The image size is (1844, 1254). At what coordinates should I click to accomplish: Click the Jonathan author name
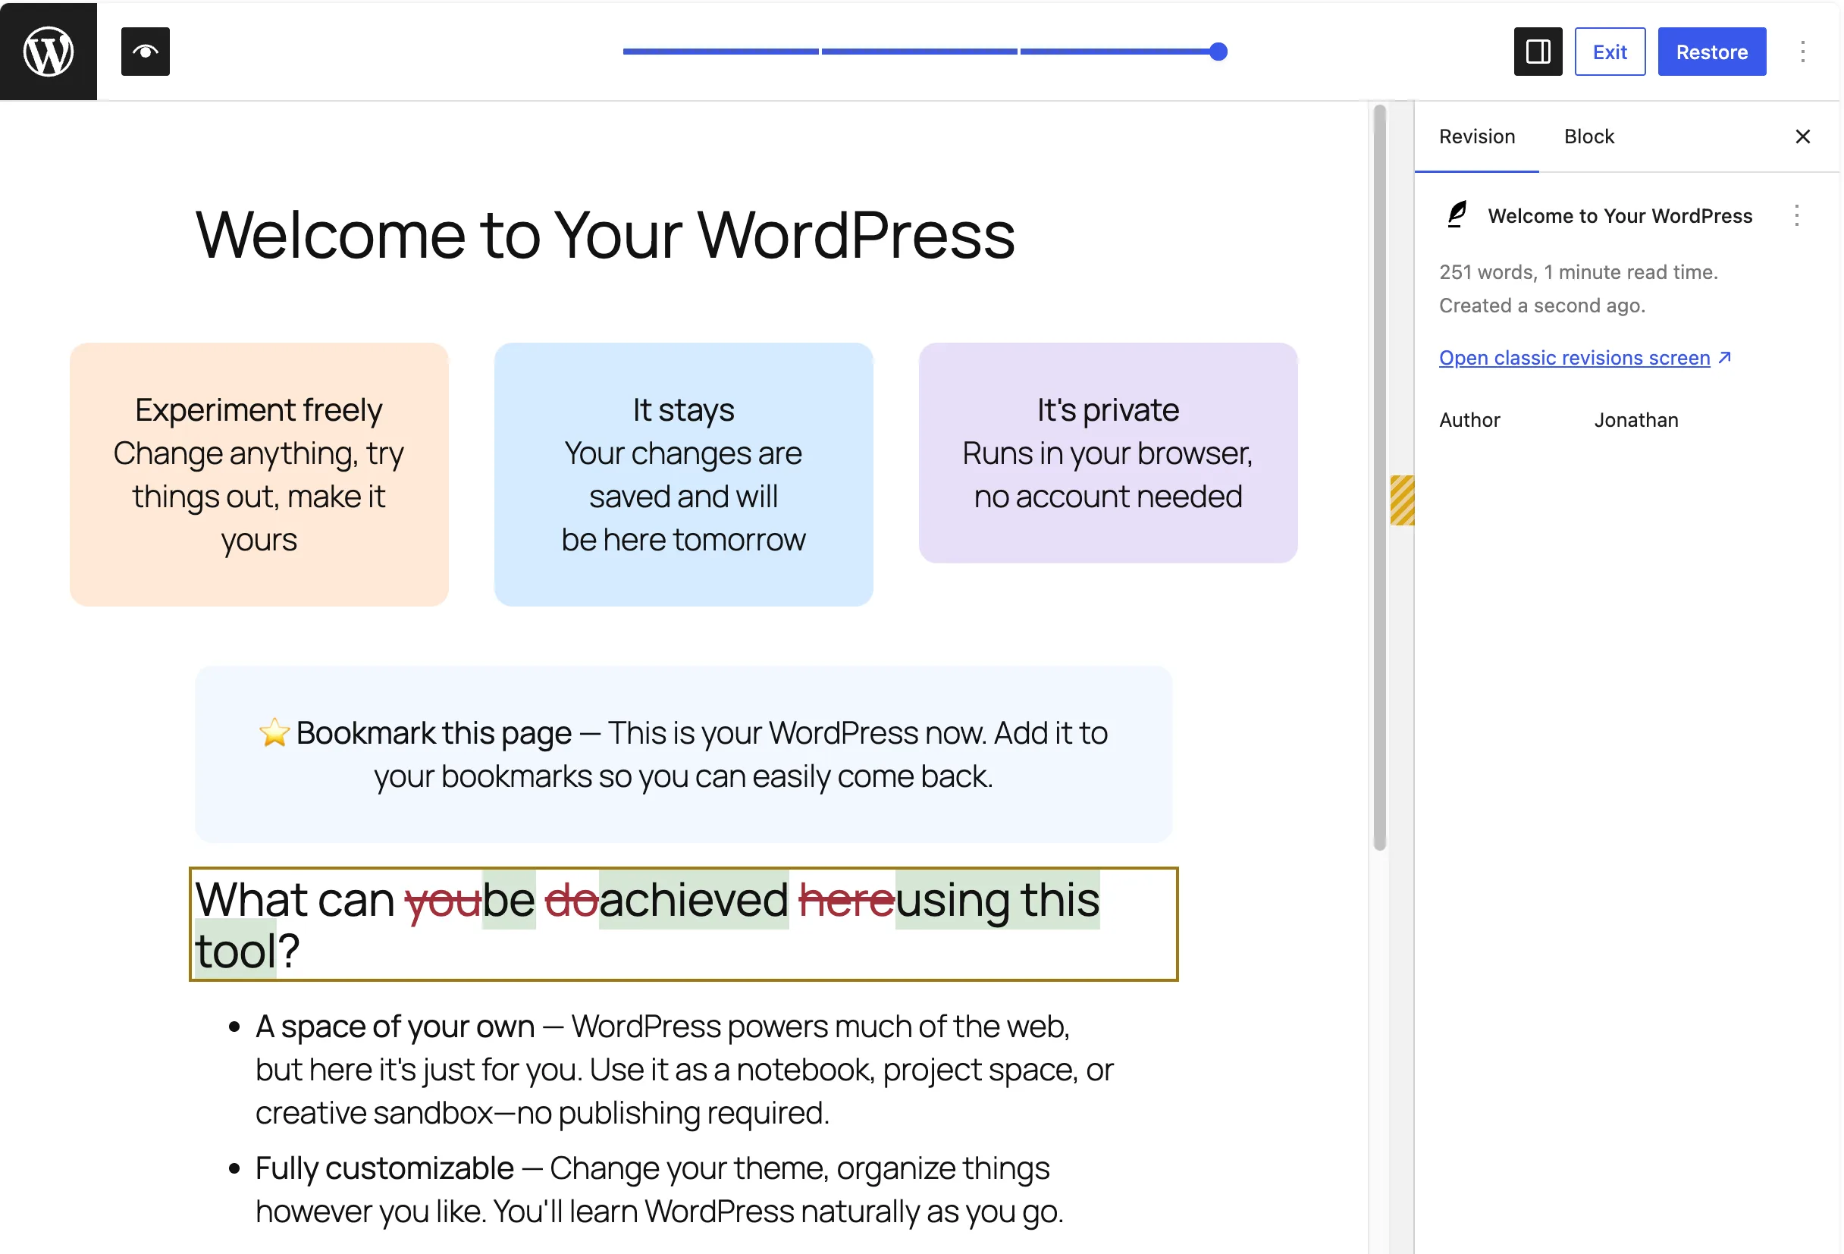(x=1636, y=419)
